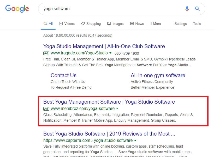Open the News tab
The height and width of the screenshot is (157, 214).
point(137,24)
